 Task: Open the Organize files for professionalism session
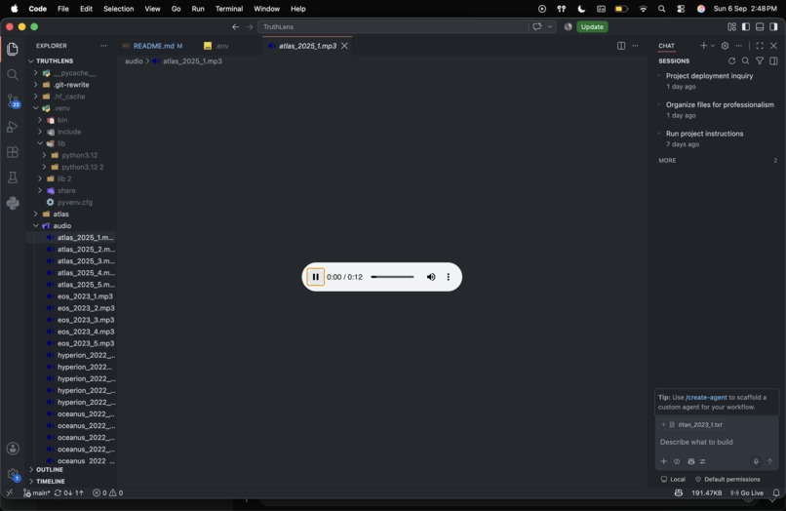[x=718, y=110]
